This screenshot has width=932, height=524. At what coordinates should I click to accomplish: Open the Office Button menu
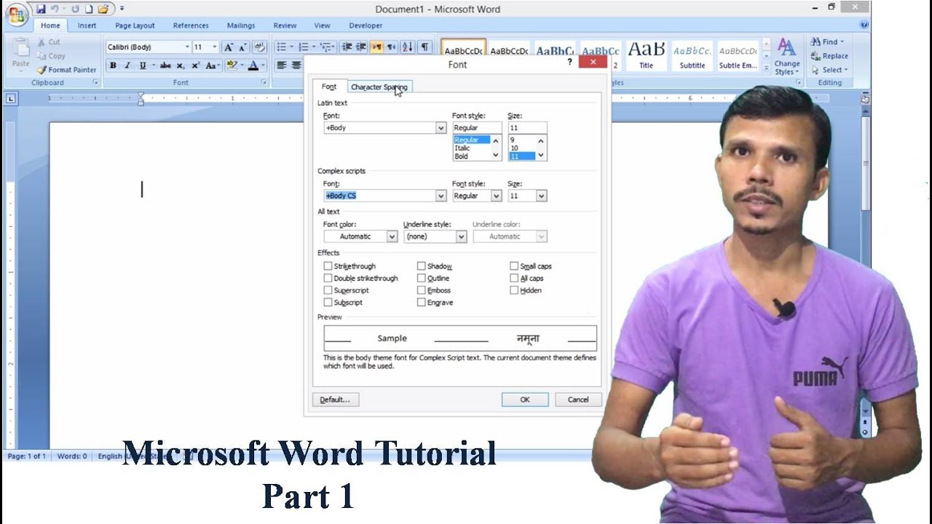click(x=15, y=14)
